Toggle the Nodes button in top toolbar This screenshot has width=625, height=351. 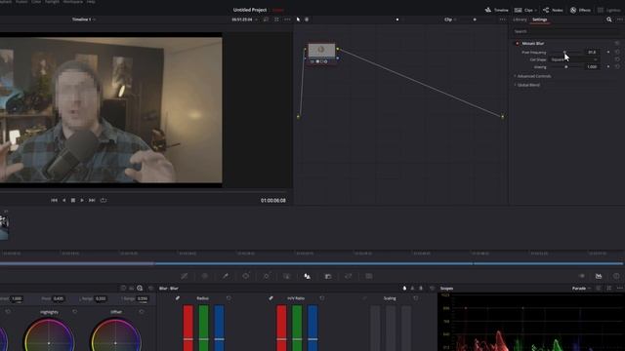coord(553,10)
